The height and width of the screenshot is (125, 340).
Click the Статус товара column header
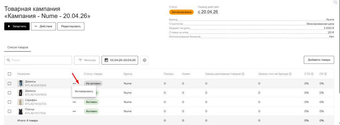click(x=93, y=74)
